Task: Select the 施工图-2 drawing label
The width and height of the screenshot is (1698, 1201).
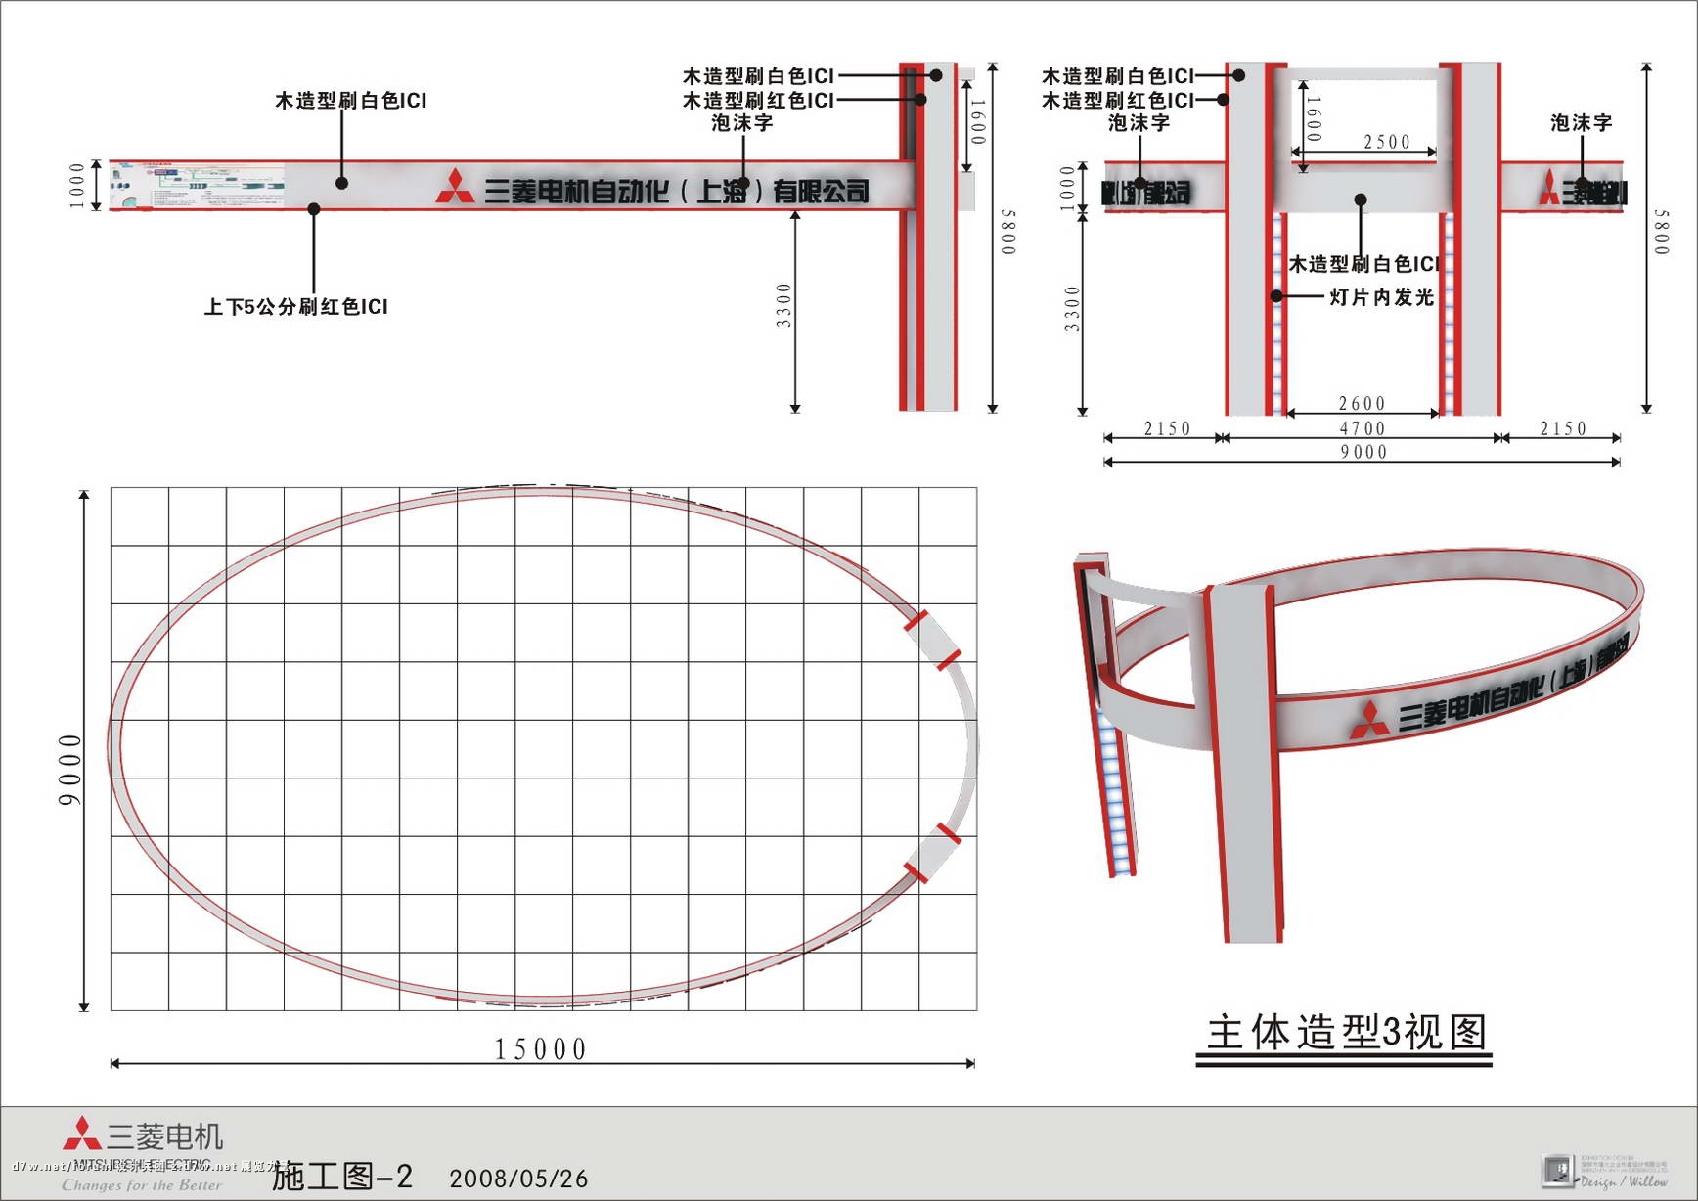Action: (341, 1176)
